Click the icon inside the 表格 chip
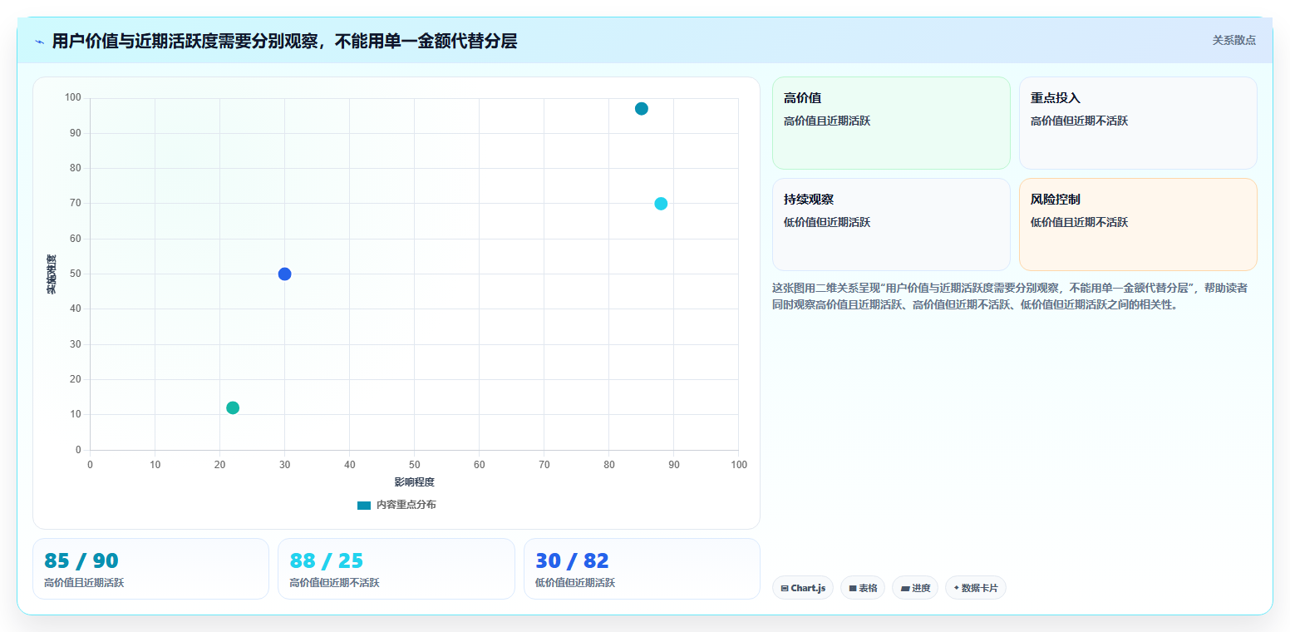This screenshot has height=632, width=1290. coord(853,589)
